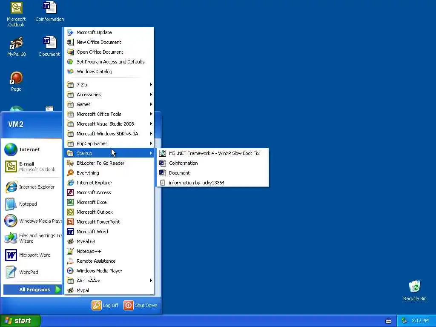Screen dimensions: 436x327
Task: Click the system tray icon beside the clock
Action: pyautogui.click(x=404, y=321)
